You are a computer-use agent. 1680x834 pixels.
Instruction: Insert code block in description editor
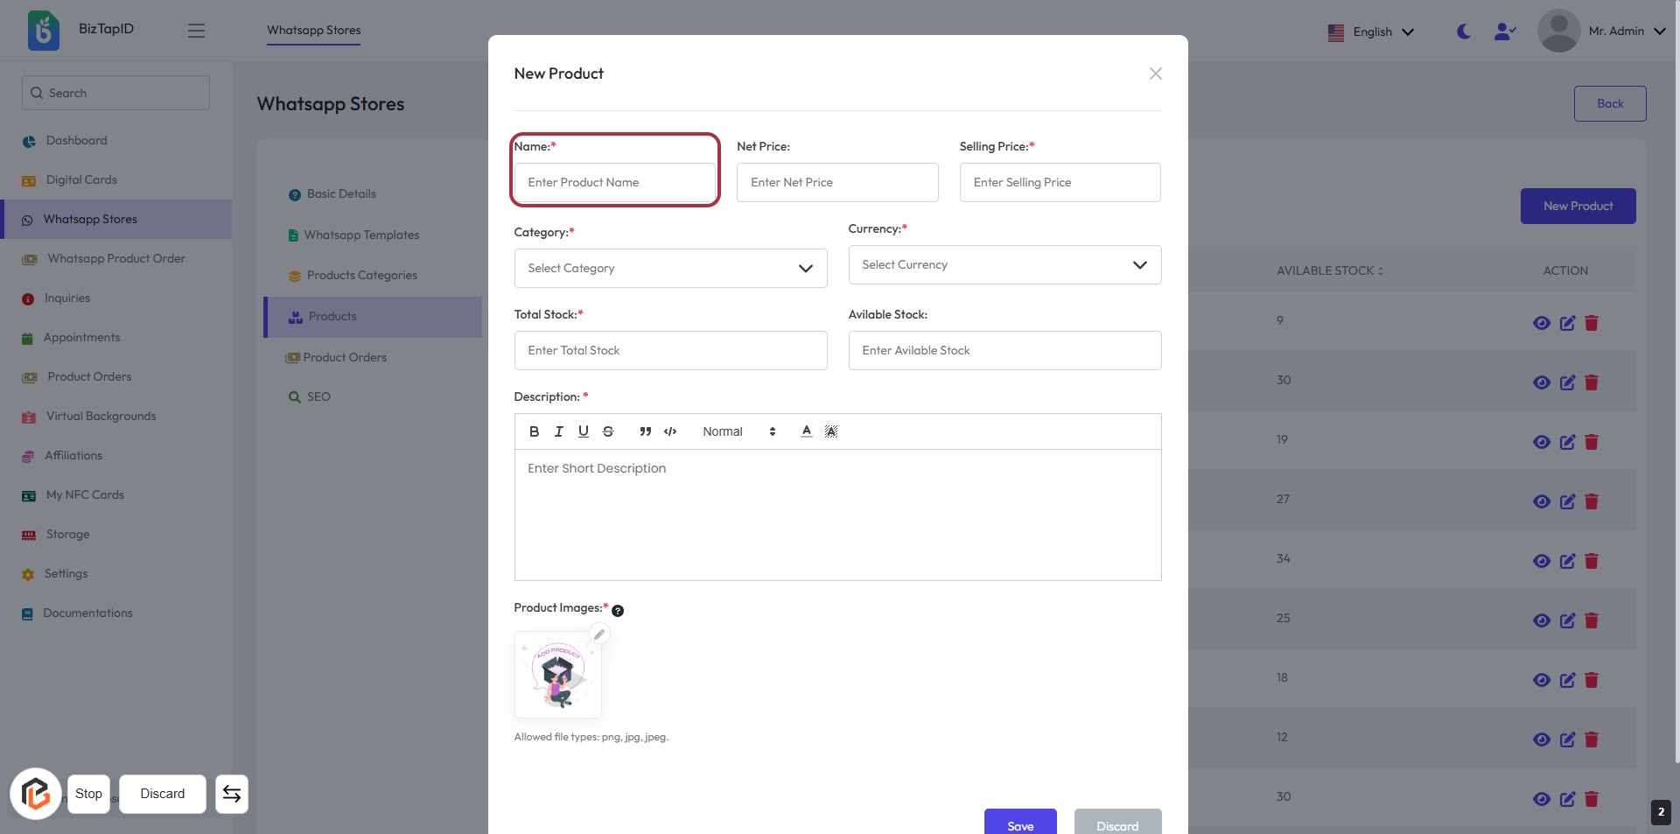click(670, 431)
